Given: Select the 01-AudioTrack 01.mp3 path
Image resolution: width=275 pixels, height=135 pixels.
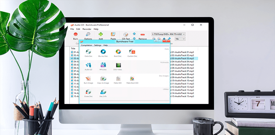Looking at the screenshot, I should tap(182, 52).
